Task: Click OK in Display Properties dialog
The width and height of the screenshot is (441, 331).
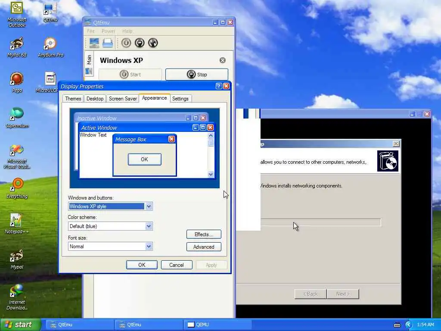Action: 142,265
